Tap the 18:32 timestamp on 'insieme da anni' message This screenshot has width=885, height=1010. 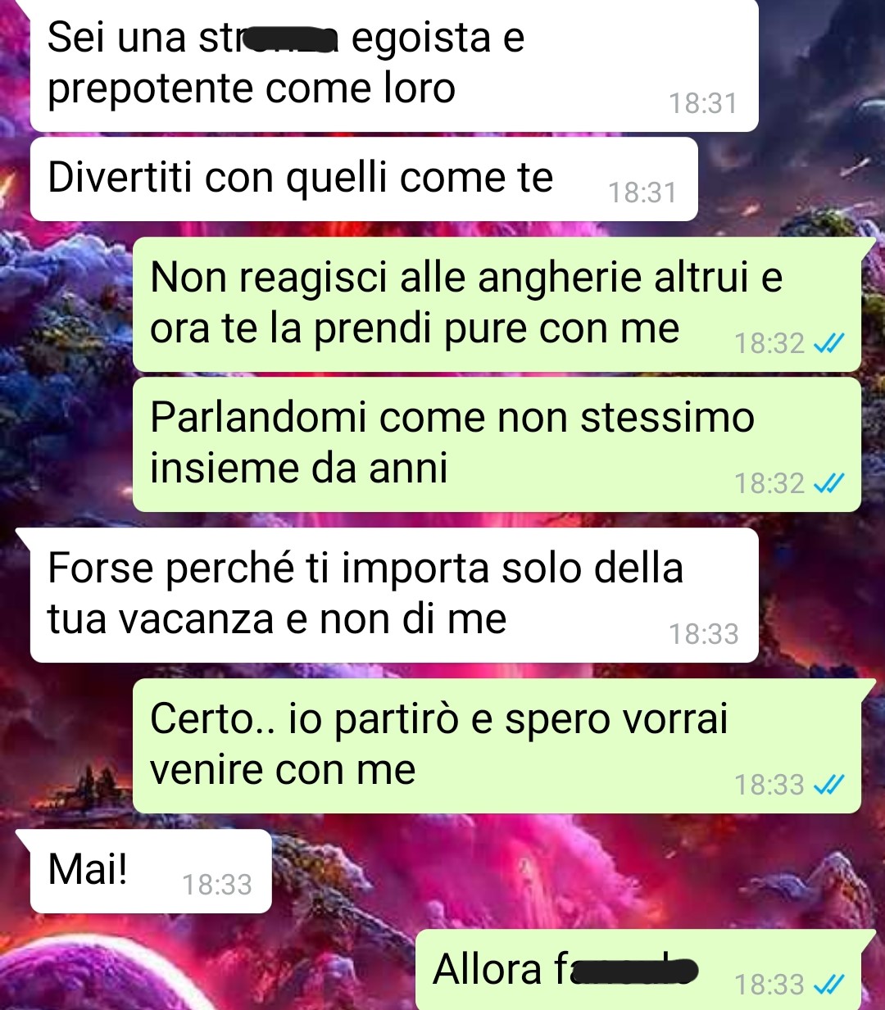pyautogui.click(x=769, y=483)
